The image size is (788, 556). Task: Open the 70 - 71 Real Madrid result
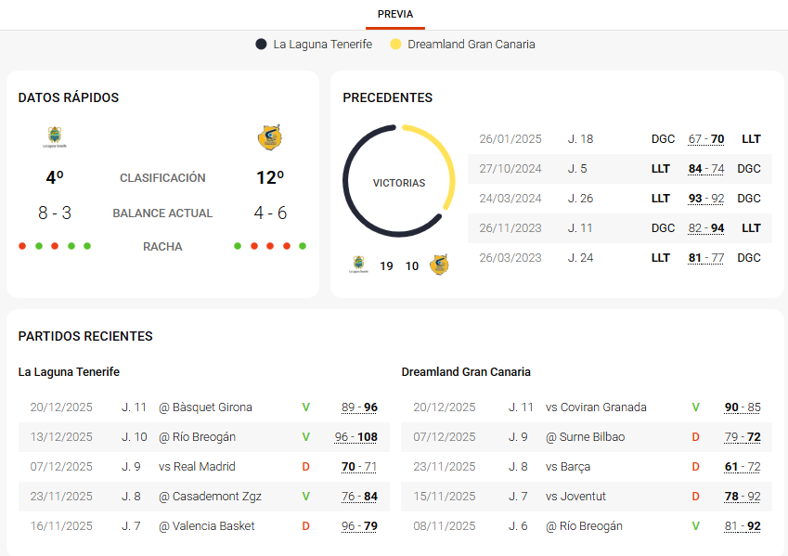pos(359,467)
